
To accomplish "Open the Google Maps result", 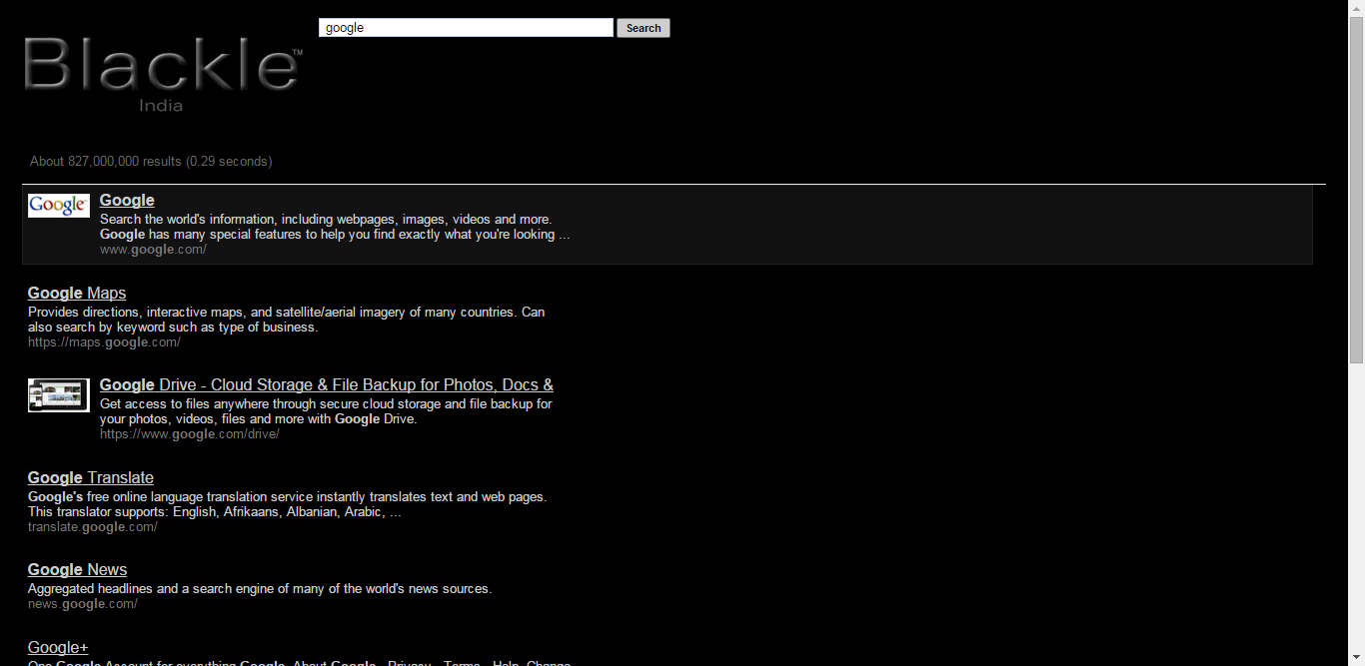I will (x=76, y=293).
